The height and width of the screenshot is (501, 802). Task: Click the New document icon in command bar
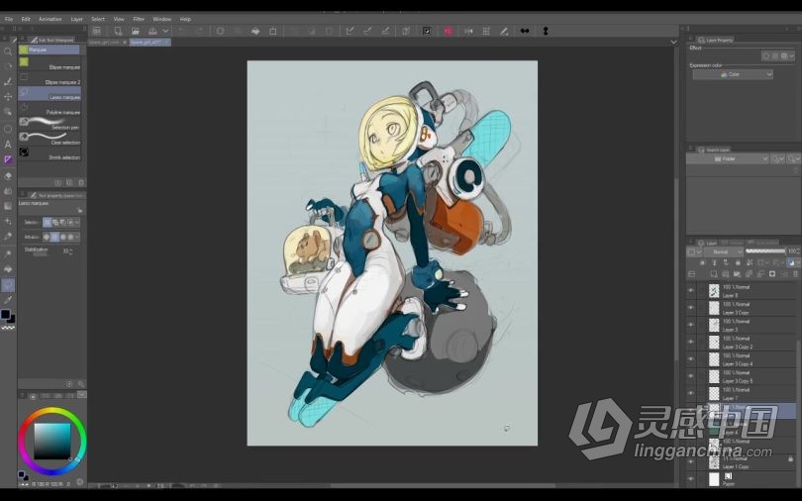[118, 31]
